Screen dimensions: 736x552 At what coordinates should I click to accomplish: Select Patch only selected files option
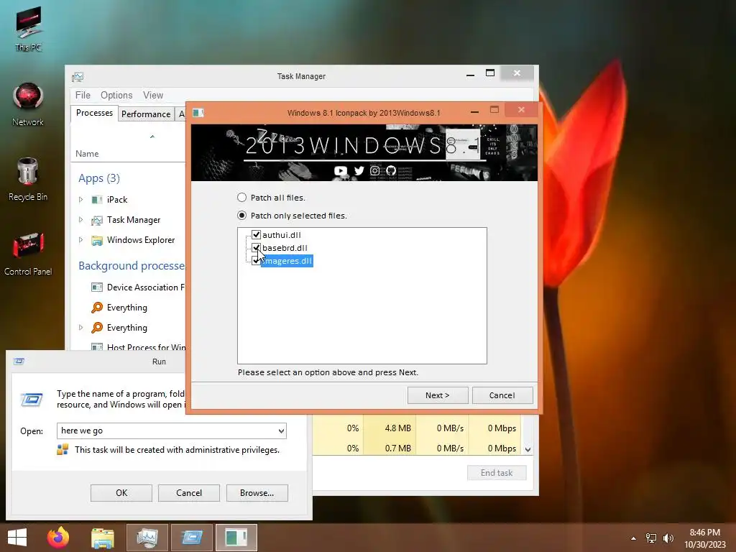[x=241, y=216]
